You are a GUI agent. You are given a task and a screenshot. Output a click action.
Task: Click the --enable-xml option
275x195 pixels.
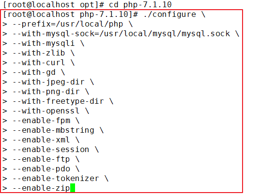click(41, 140)
